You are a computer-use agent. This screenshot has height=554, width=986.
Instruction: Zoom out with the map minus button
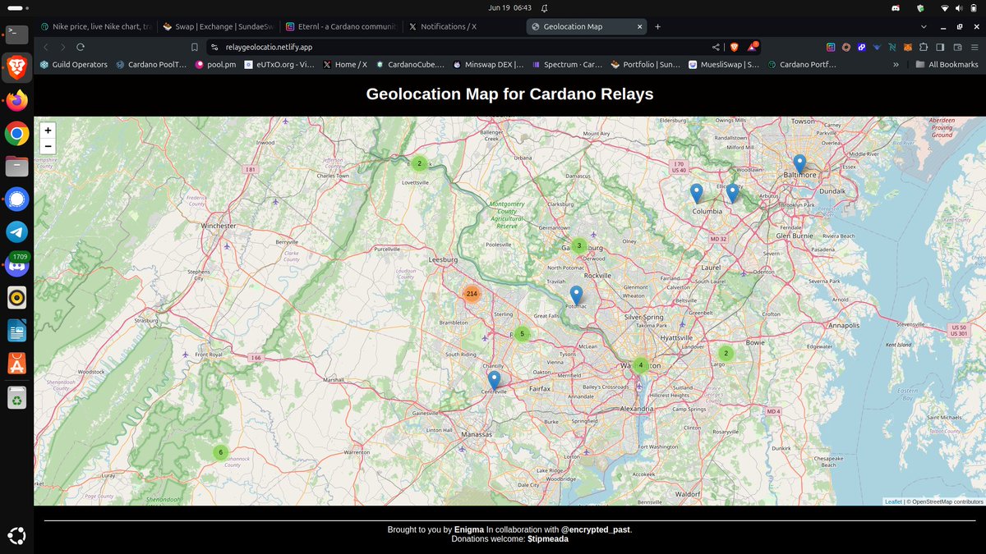click(x=48, y=145)
